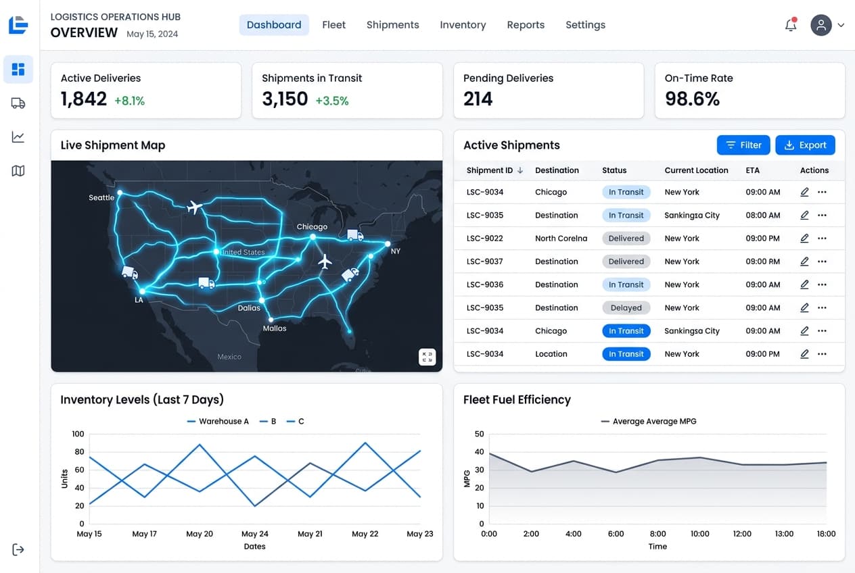Toggle Warehouse A legend series
855x573 pixels.
coord(218,421)
